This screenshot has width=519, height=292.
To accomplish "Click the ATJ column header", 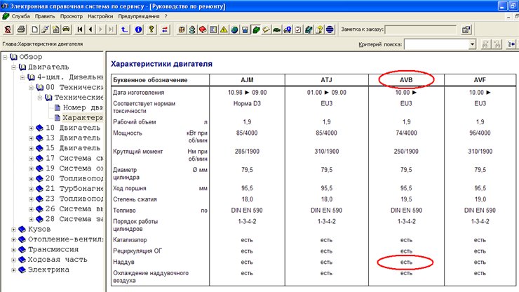I will (x=326, y=80).
